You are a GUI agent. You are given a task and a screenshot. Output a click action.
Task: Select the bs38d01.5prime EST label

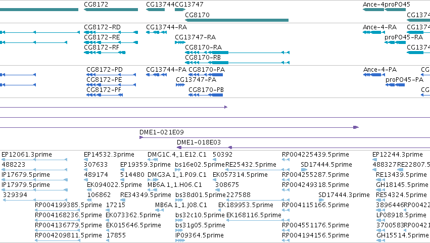pos(201,196)
